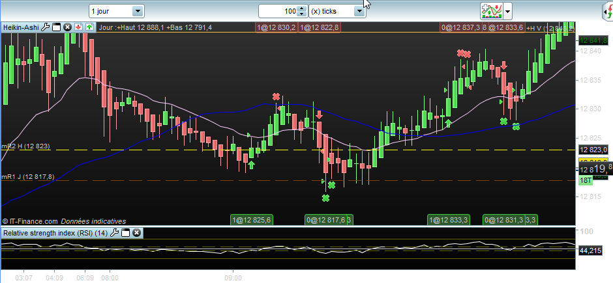
Task: Click the buy order label 0@12 817,6
Action: pyautogui.click(x=327, y=220)
